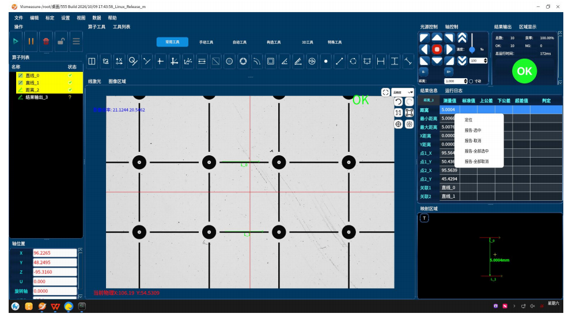The height and width of the screenshot is (321, 576).
Task: Enable the 寸动 jog radio button
Action: (x=471, y=81)
